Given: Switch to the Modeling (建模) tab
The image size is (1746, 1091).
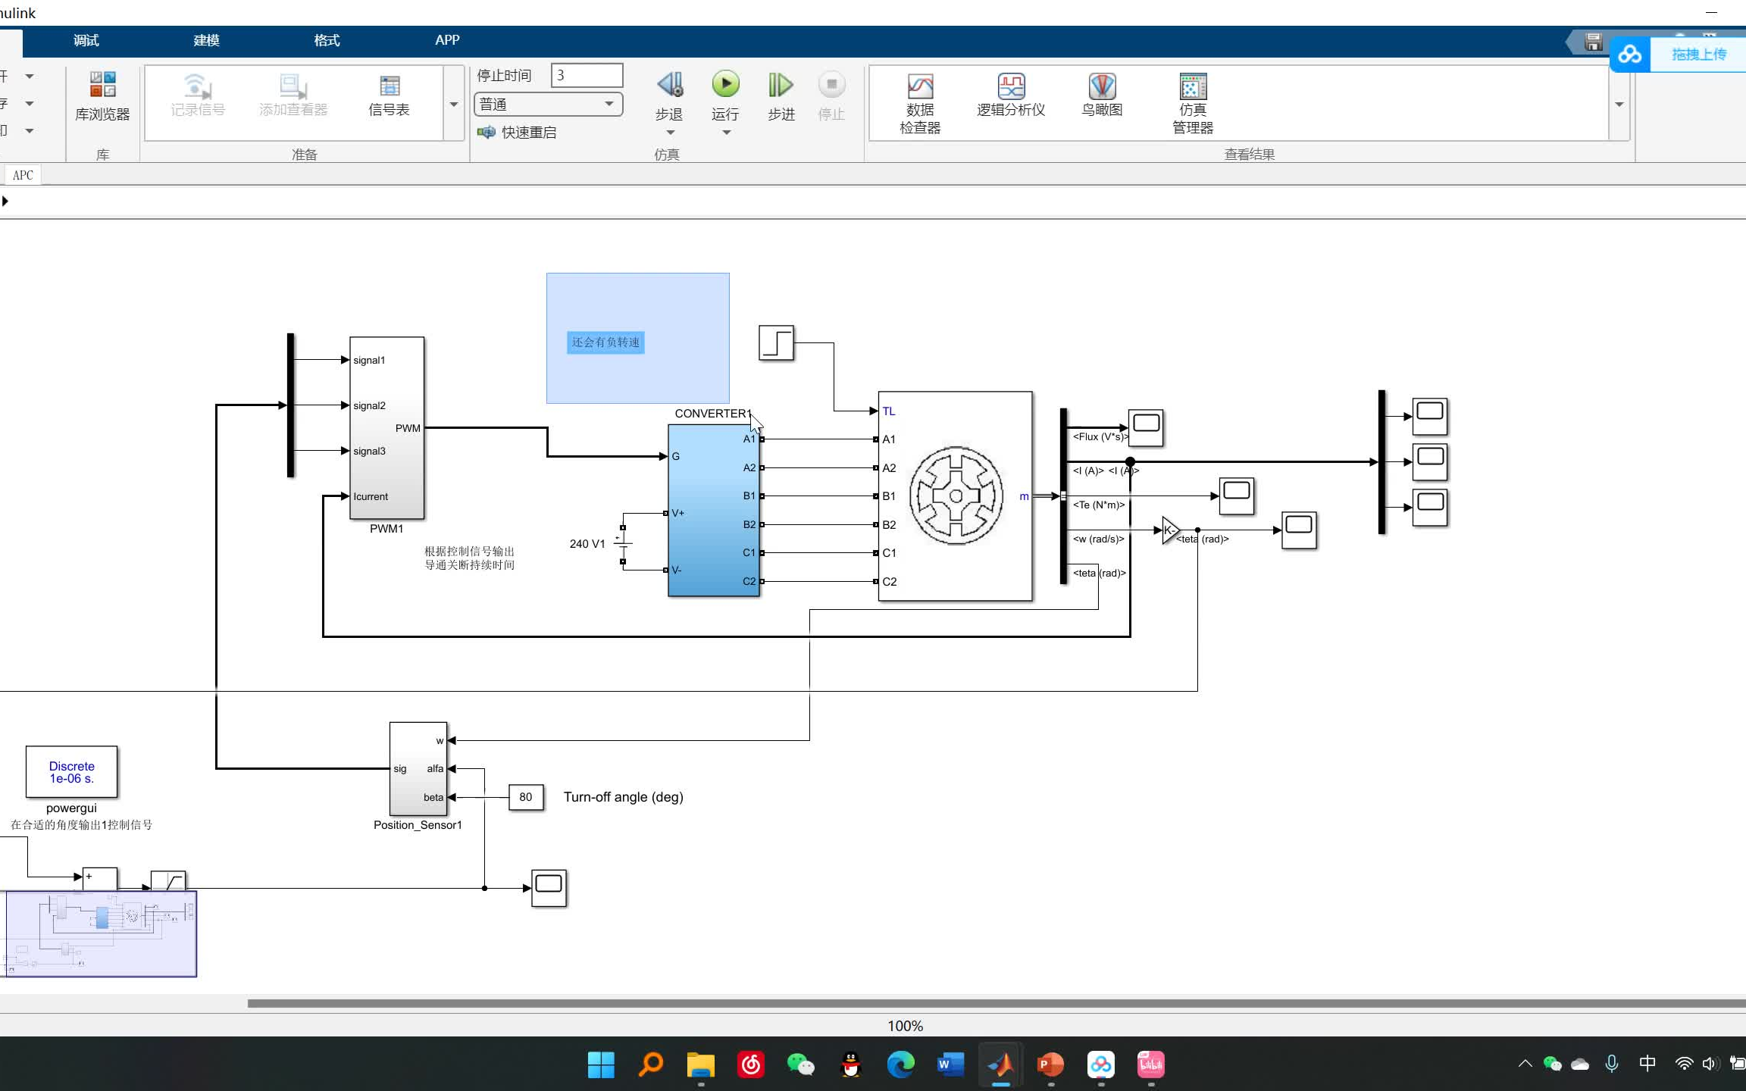Looking at the screenshot, I should tap(206, 40).
